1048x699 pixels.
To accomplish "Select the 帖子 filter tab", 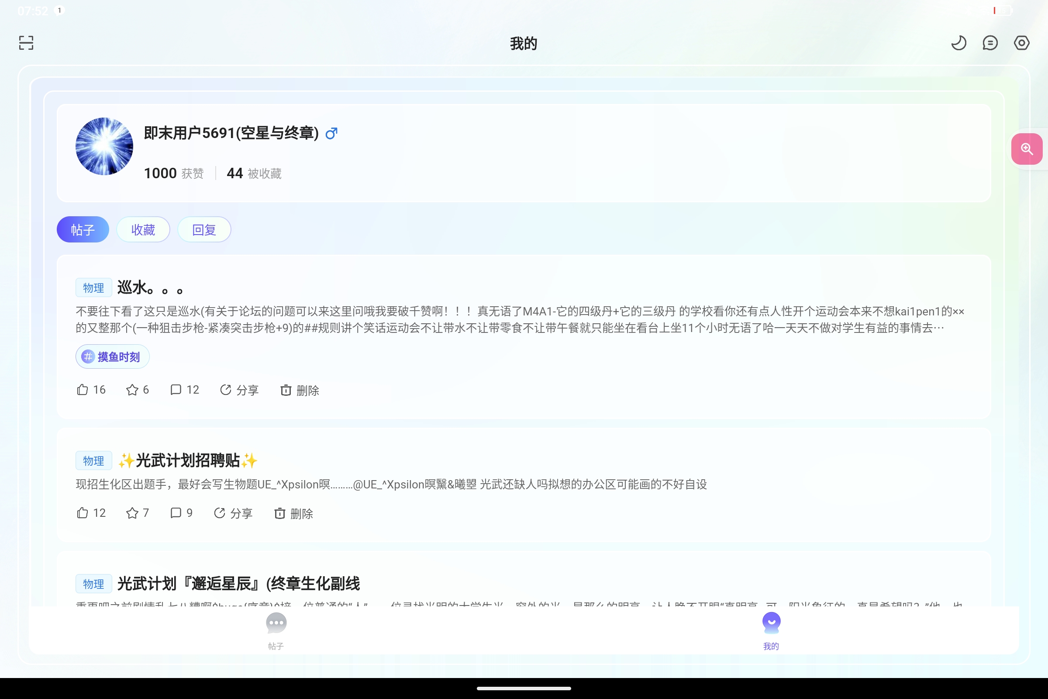I will coord(83,230).
